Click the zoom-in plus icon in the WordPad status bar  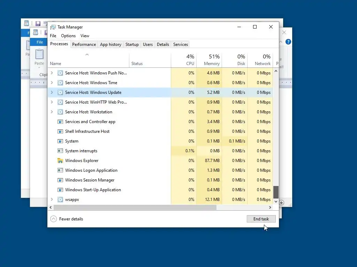[x=281, y=203]
